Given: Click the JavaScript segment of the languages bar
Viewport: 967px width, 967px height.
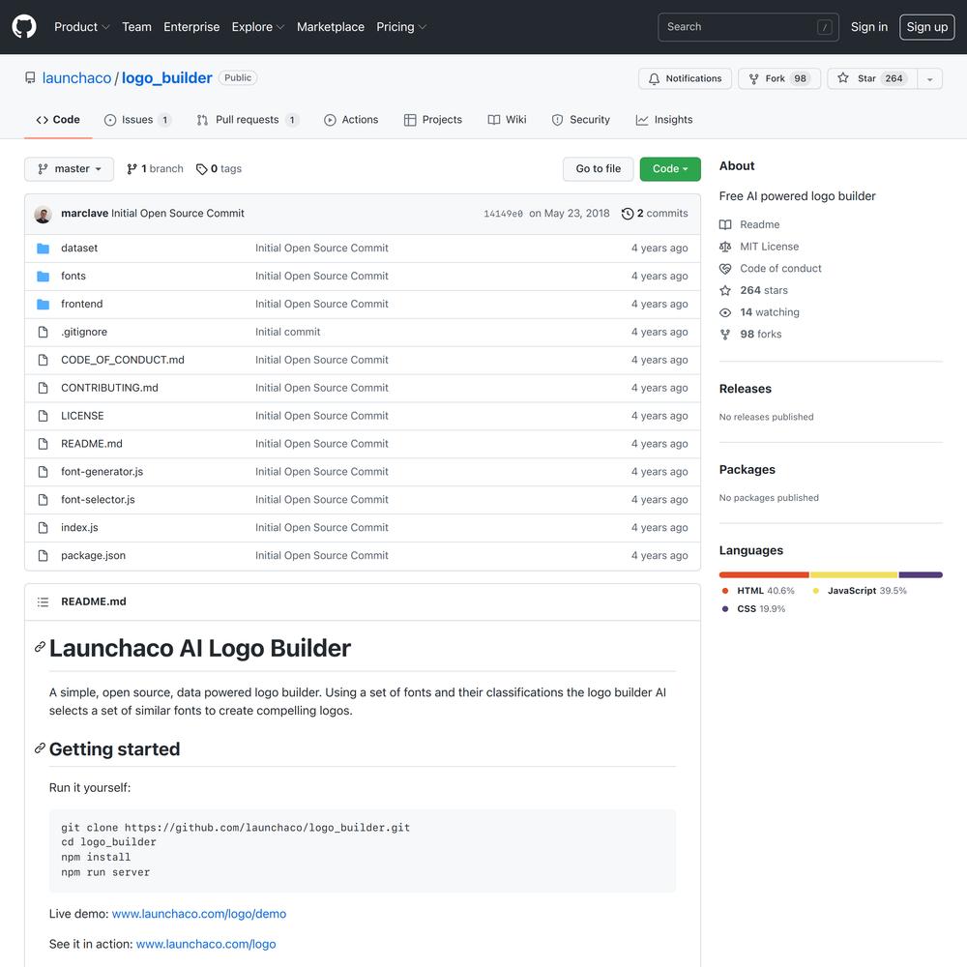Looking at the screenshot, I should tap(854, 574).
